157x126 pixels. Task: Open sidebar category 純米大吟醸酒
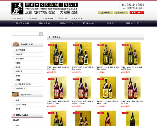coord(20,50)
